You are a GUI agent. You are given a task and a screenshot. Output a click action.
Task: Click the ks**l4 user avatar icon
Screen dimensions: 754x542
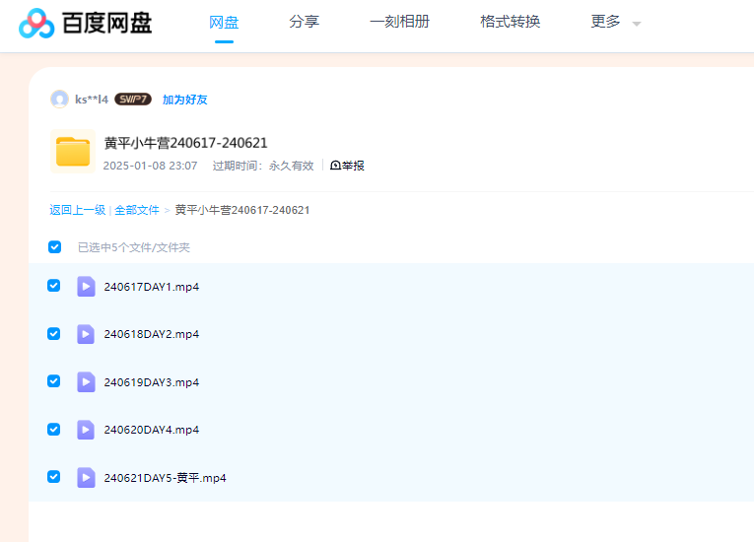(59, 100)
